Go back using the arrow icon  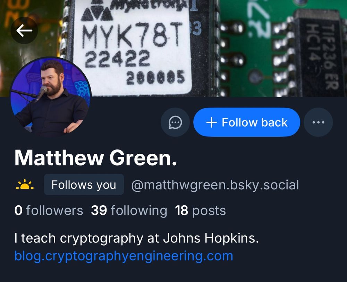click(24, 30)
